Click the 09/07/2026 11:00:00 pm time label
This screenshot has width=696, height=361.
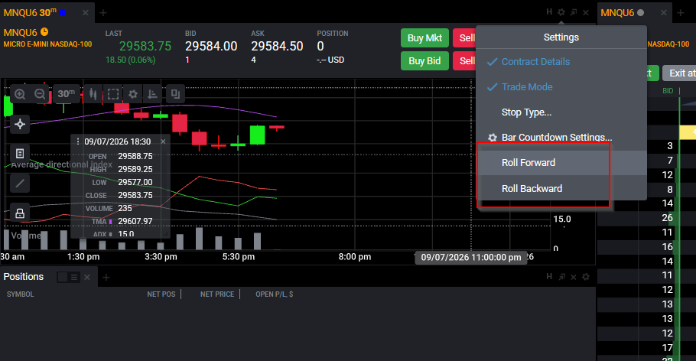click(471, 258)
